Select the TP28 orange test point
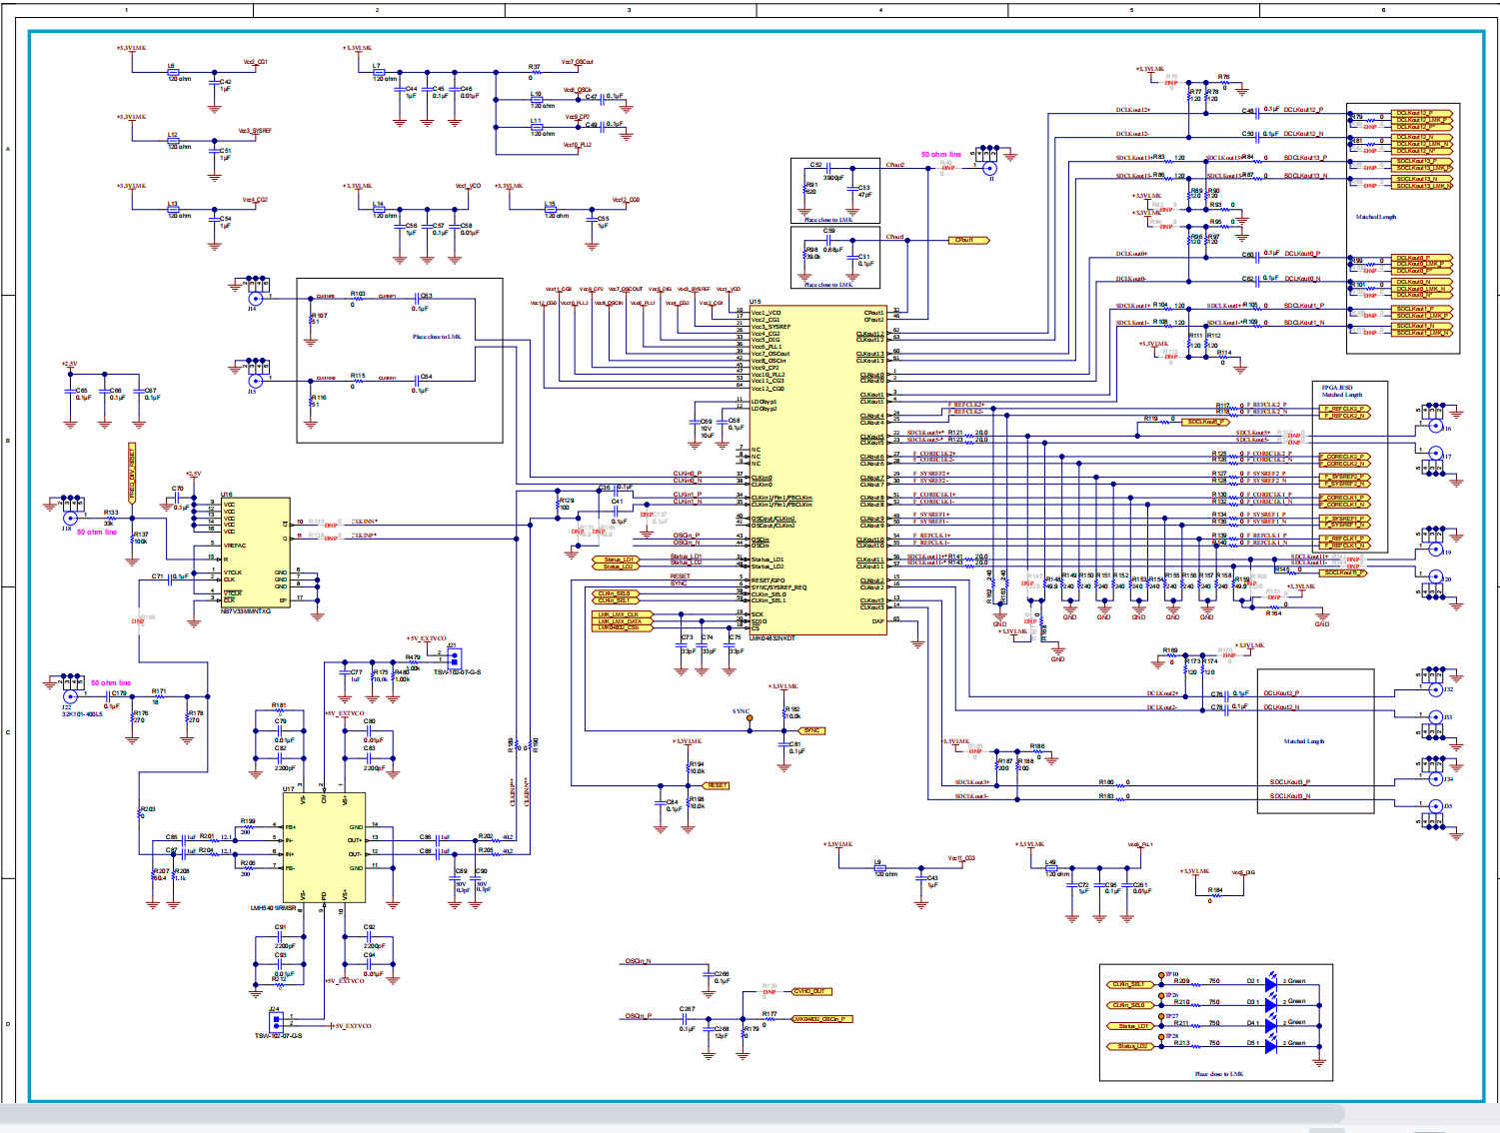Screen dimensions: 1500x1133 click(x=1161, y=1037)
